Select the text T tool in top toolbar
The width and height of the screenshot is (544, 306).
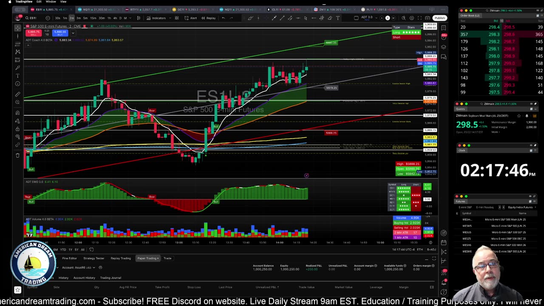(338, 18)
